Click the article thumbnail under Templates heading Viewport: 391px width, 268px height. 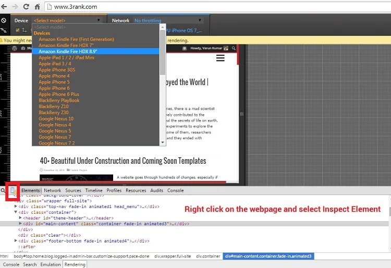(76, 177)
